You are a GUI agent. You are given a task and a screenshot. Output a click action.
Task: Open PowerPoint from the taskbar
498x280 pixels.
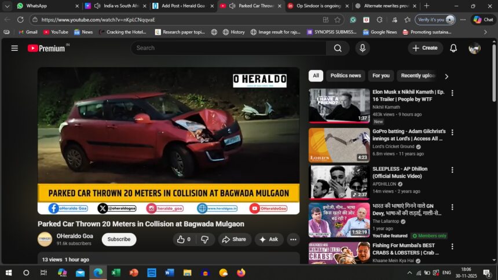134,272
